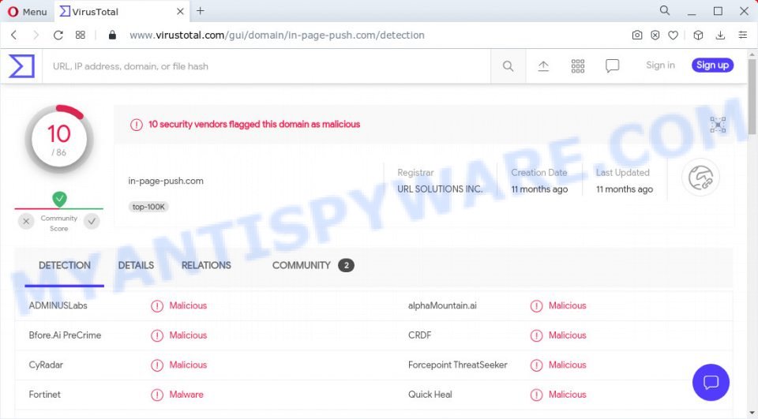Screen dimensions: 758x419
Task: Open the apps grid icon
Action: tap(578, 65)
